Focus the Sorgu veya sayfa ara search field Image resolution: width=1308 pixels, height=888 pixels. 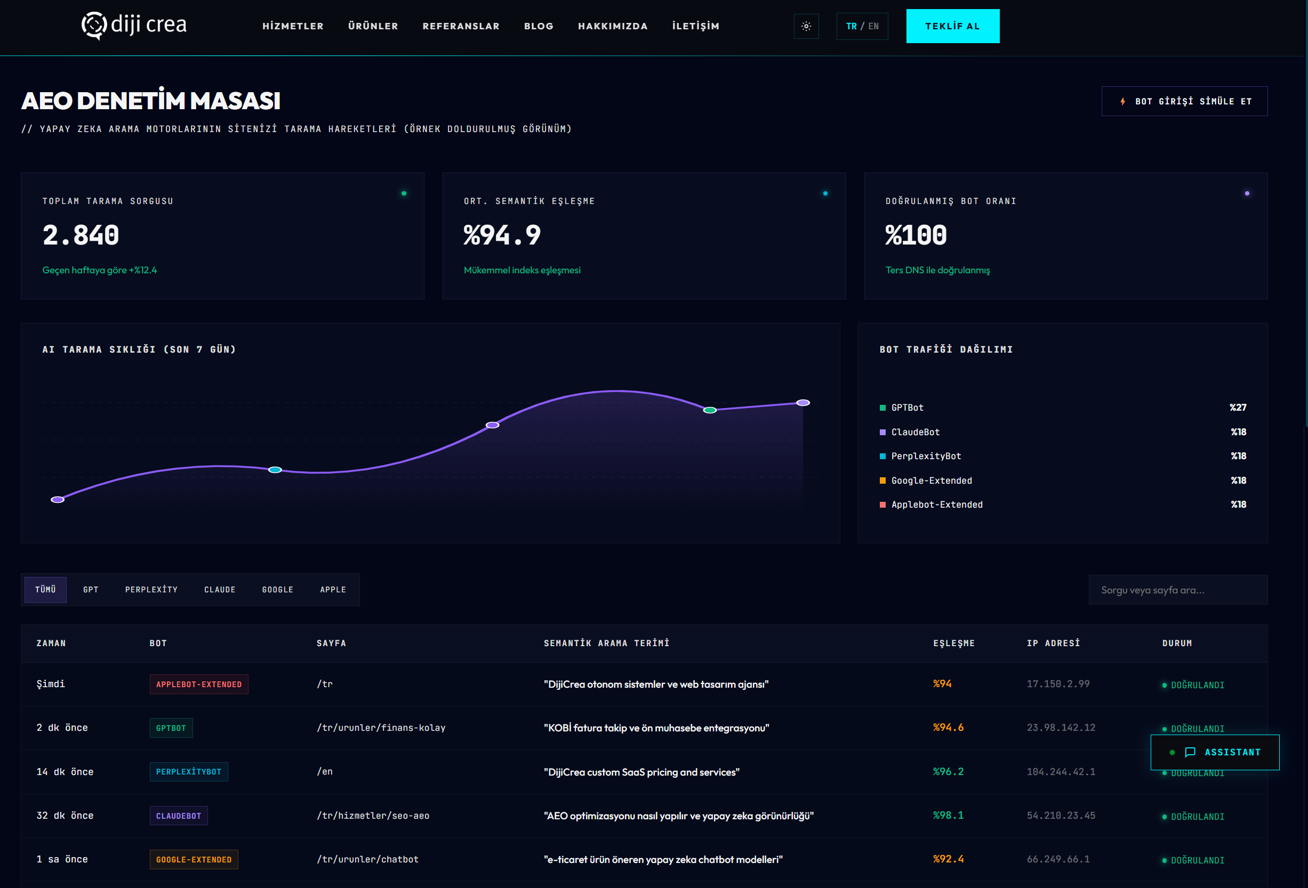[x=1177, y=590]
